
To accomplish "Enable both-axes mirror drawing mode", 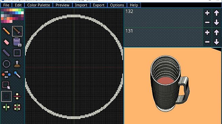I will (17, 107).
